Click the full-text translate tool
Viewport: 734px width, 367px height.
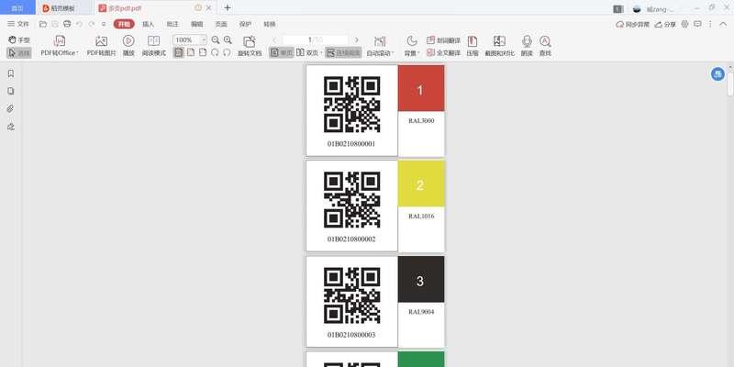pyautogui.click(x=443, y=53)
